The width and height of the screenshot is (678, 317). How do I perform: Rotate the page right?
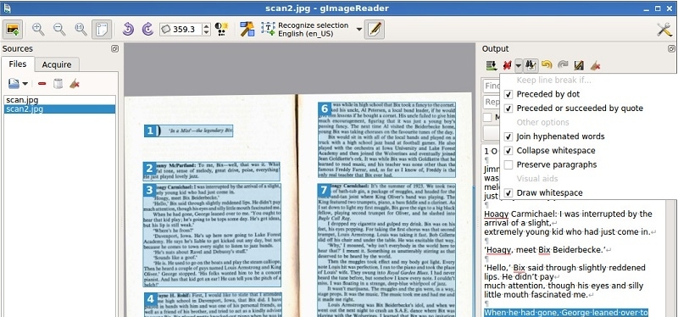(147, 30)
